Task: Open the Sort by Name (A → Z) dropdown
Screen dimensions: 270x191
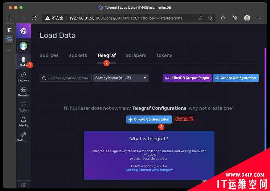Action: point(121,78)
